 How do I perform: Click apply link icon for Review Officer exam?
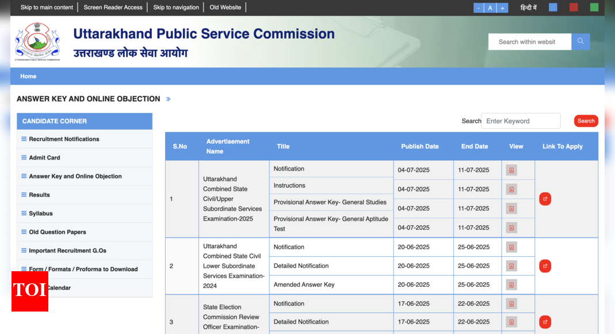coord(545,322)
